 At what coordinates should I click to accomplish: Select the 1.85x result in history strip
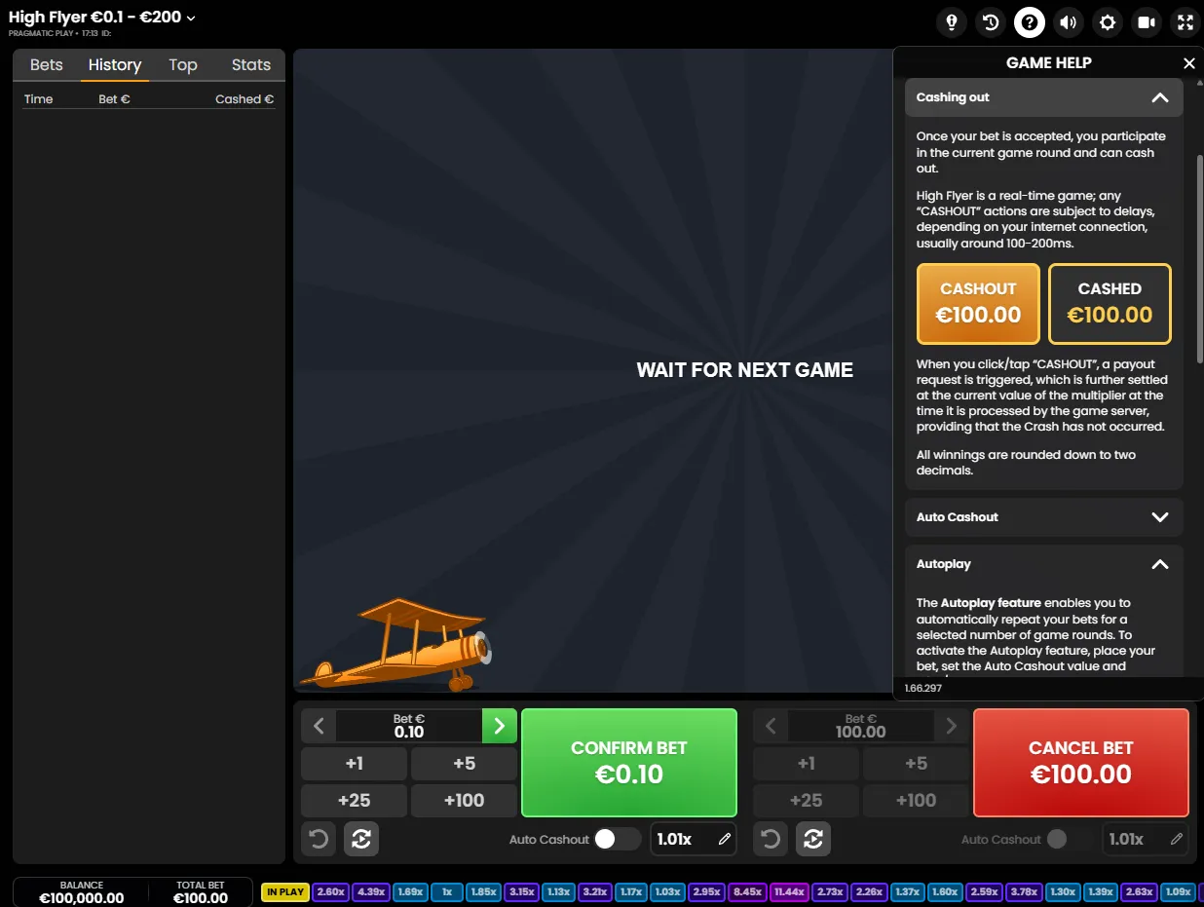click(483, 891)
